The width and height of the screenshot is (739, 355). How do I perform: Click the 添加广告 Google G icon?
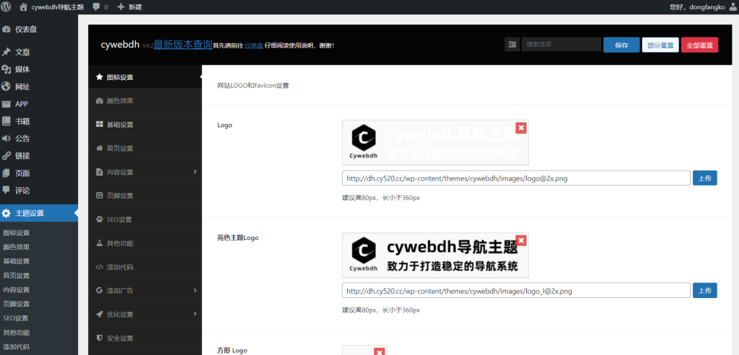(x=100, y=291)
